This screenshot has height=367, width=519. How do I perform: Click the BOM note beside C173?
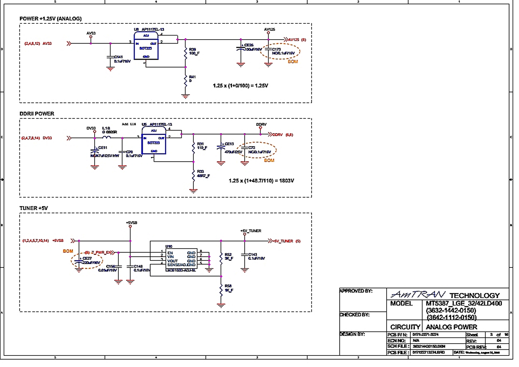(x=293, y=62)
